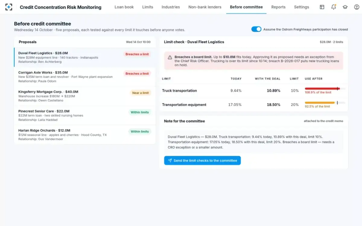Click the Note for the committee heading
Screen dimensions: 362x226
pos(184,121)
